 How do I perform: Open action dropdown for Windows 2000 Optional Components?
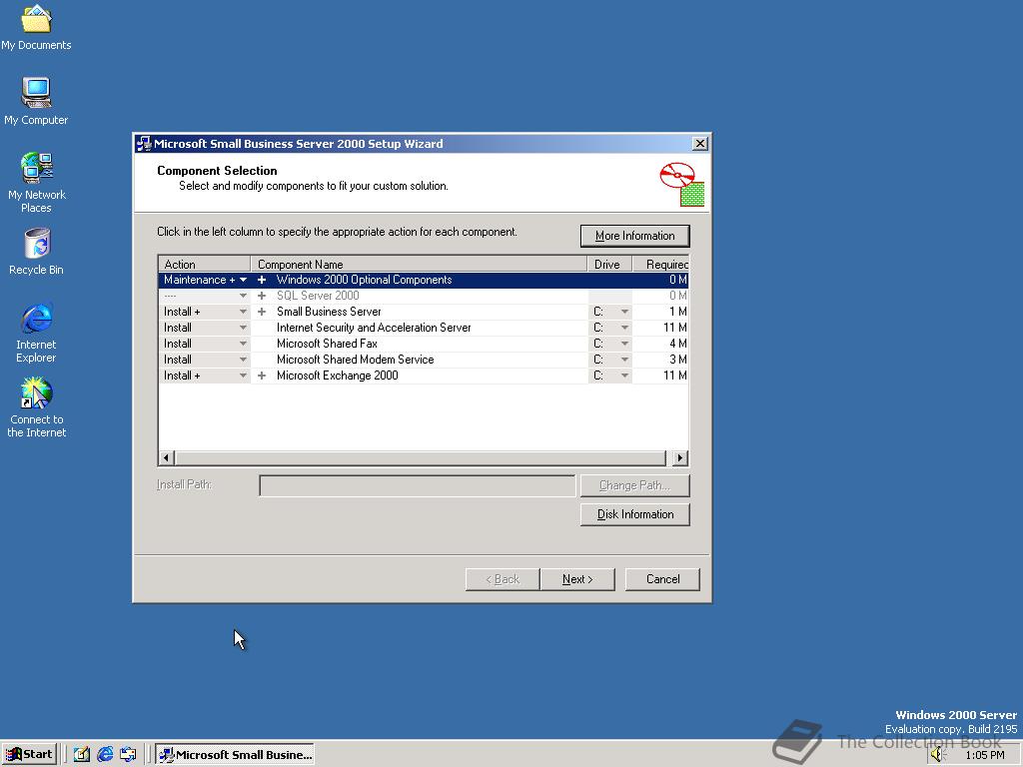(x=243, y=280)
